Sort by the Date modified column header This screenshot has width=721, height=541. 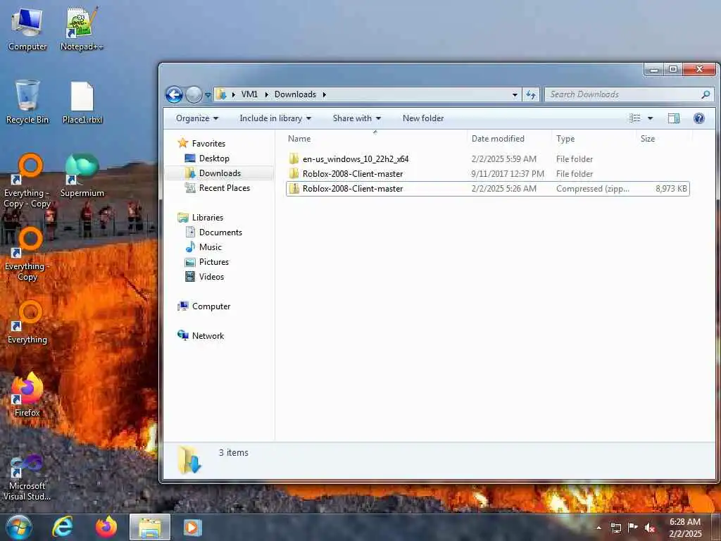pos(510,139)
